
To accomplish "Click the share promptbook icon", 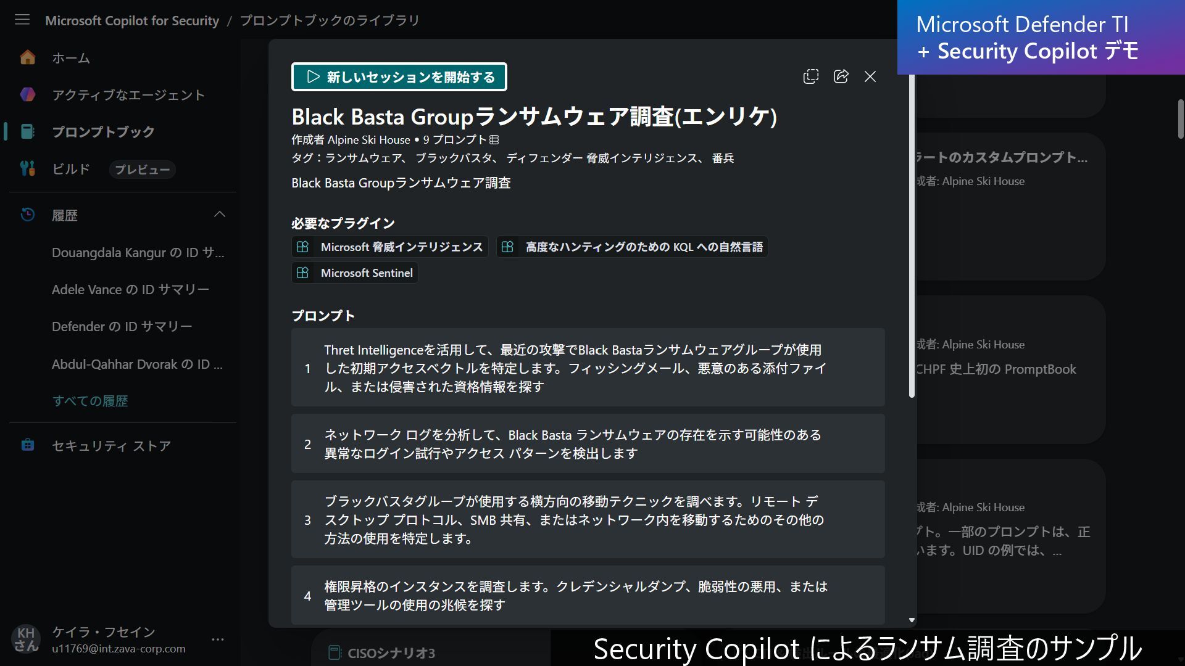I will click(x=841, y=76).
